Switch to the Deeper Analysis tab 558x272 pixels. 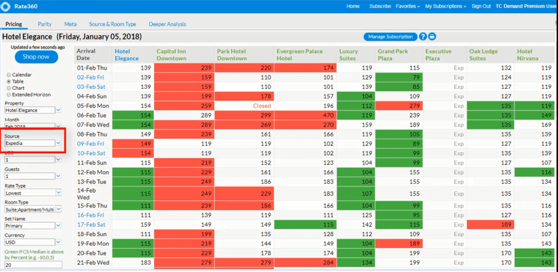[167, 24]
